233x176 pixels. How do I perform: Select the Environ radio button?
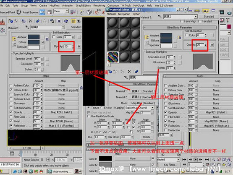102,108
